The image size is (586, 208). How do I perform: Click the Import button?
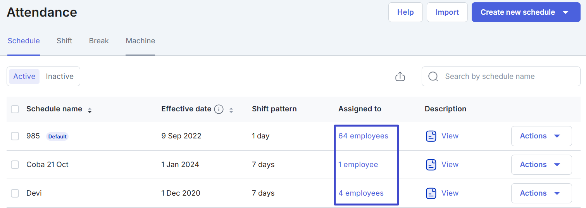click(x=447, y=12)
